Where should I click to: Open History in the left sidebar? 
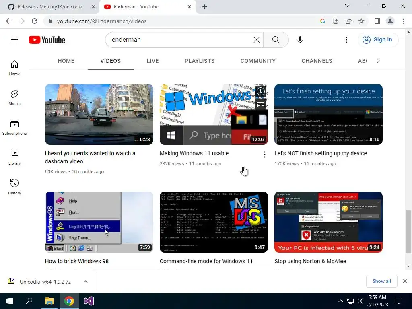coord(14,187)
